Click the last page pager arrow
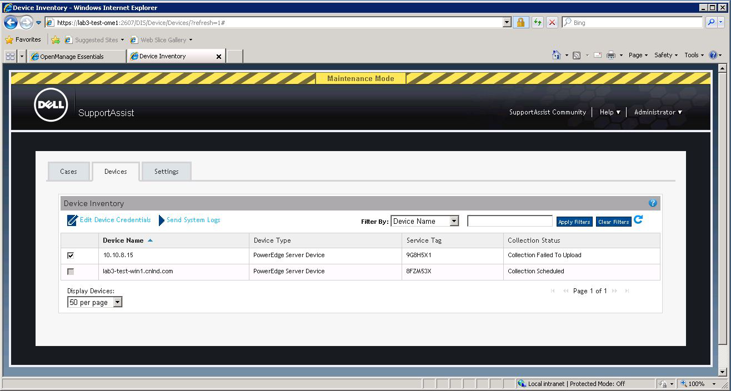This screenshot has height=391, width=731. coord(627,291)
